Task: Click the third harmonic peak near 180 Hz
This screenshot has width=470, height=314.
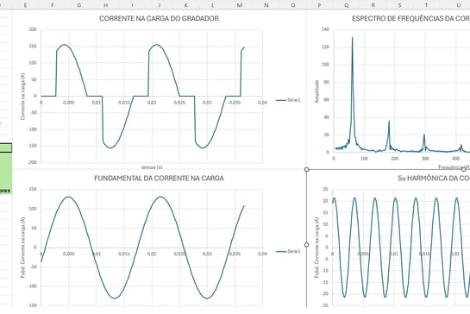Action: point(389,121)
